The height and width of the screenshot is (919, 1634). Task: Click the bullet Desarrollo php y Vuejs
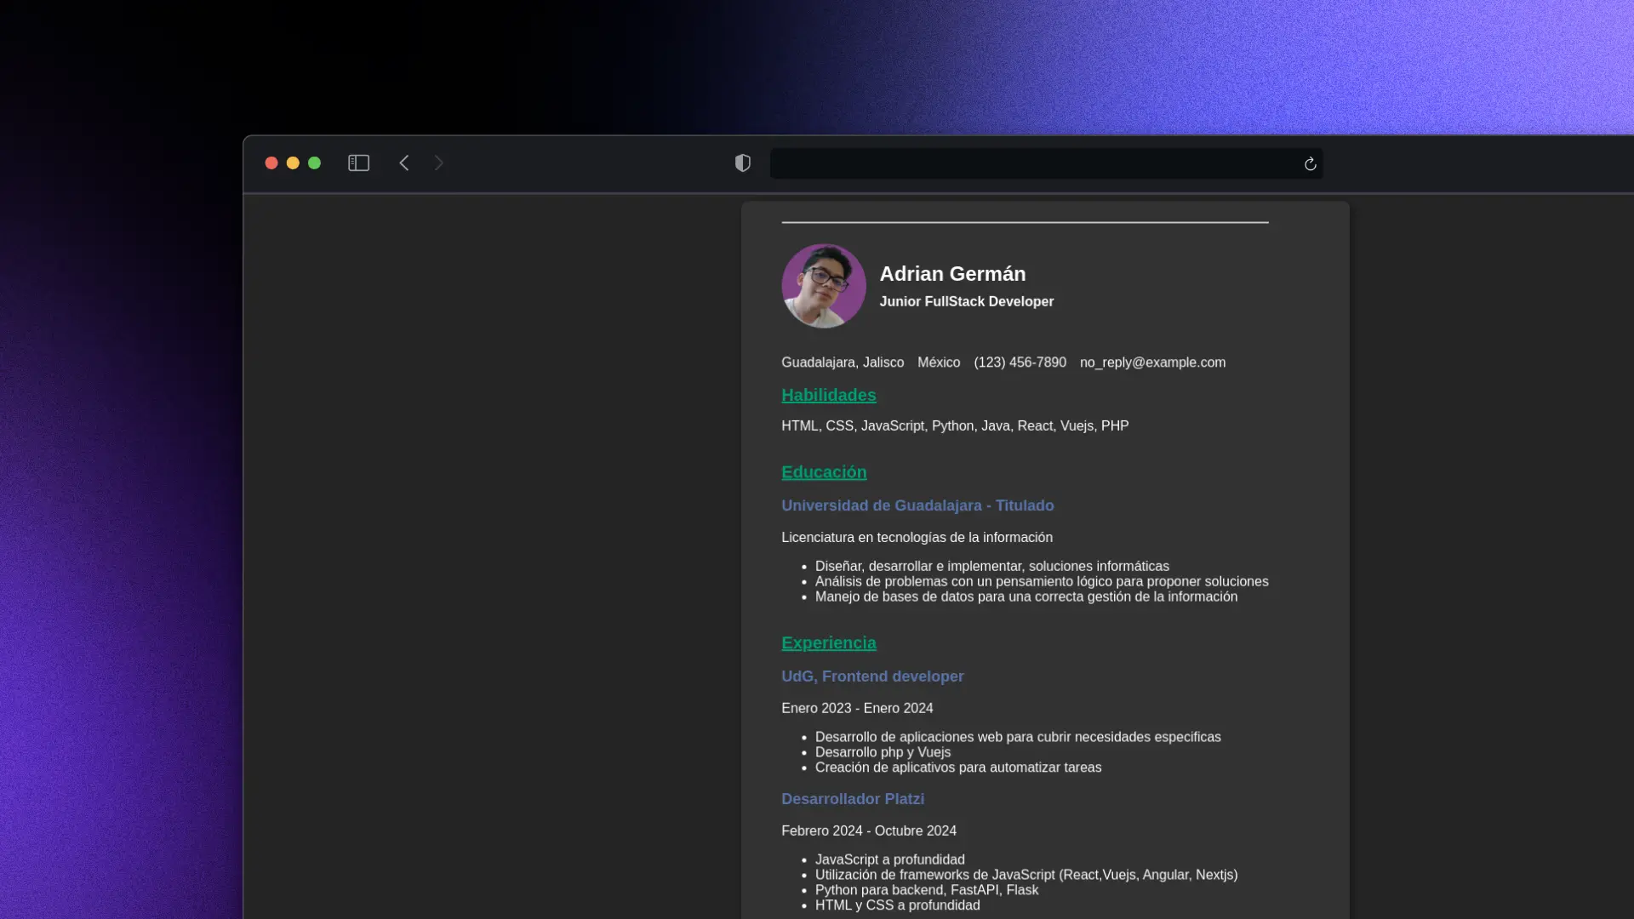[883, 752]
